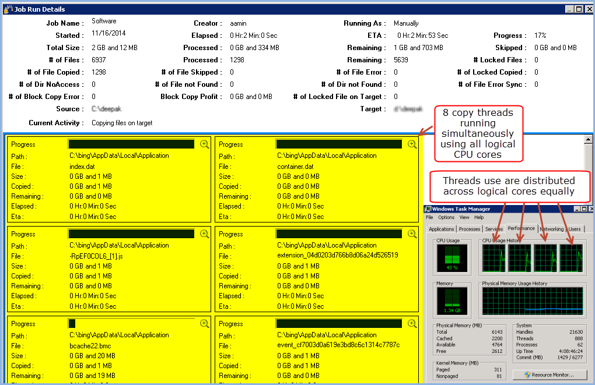Click progress bar of event_cf7003d0 thread

[x=339, y=324]
